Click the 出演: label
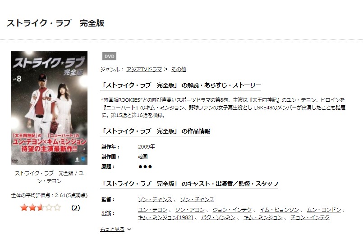The height and width of the screenshot is (243, 363). tap(108, 213)
